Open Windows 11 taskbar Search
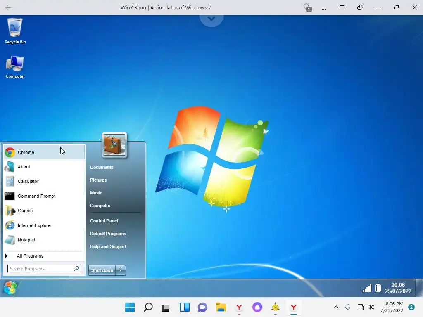Viewport: 423px width, 317px height. pos(148,307)
